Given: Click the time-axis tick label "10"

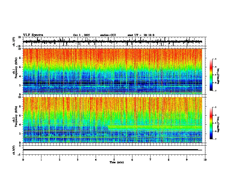Looking at the screenshot, I should click(x=205, y=160).
